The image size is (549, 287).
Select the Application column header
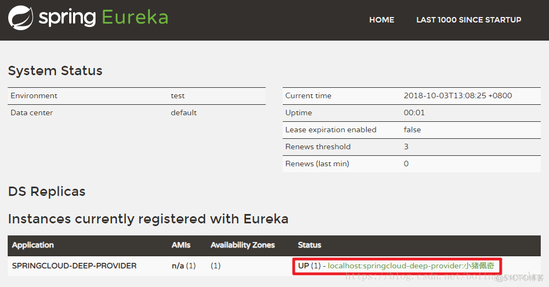pyautogui.click(x=33, y=245)
